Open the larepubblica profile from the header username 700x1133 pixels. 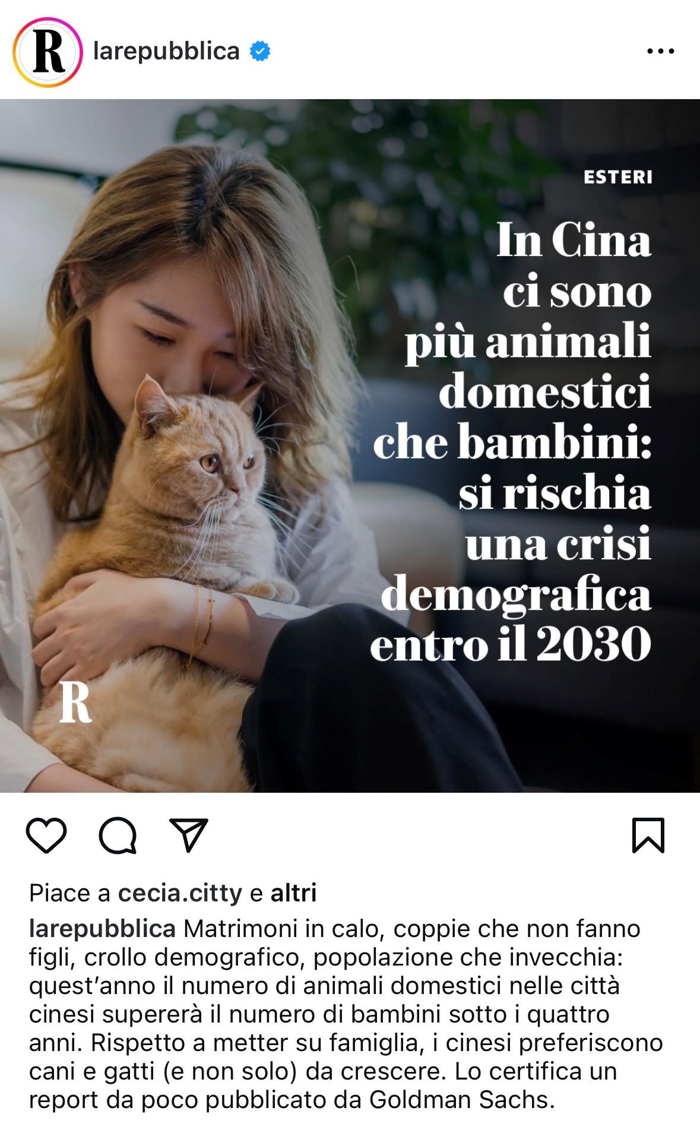coord(166,52)
